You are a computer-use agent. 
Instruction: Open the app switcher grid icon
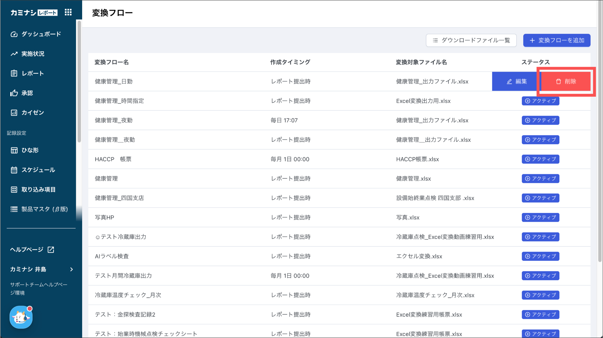click(68, 12)
